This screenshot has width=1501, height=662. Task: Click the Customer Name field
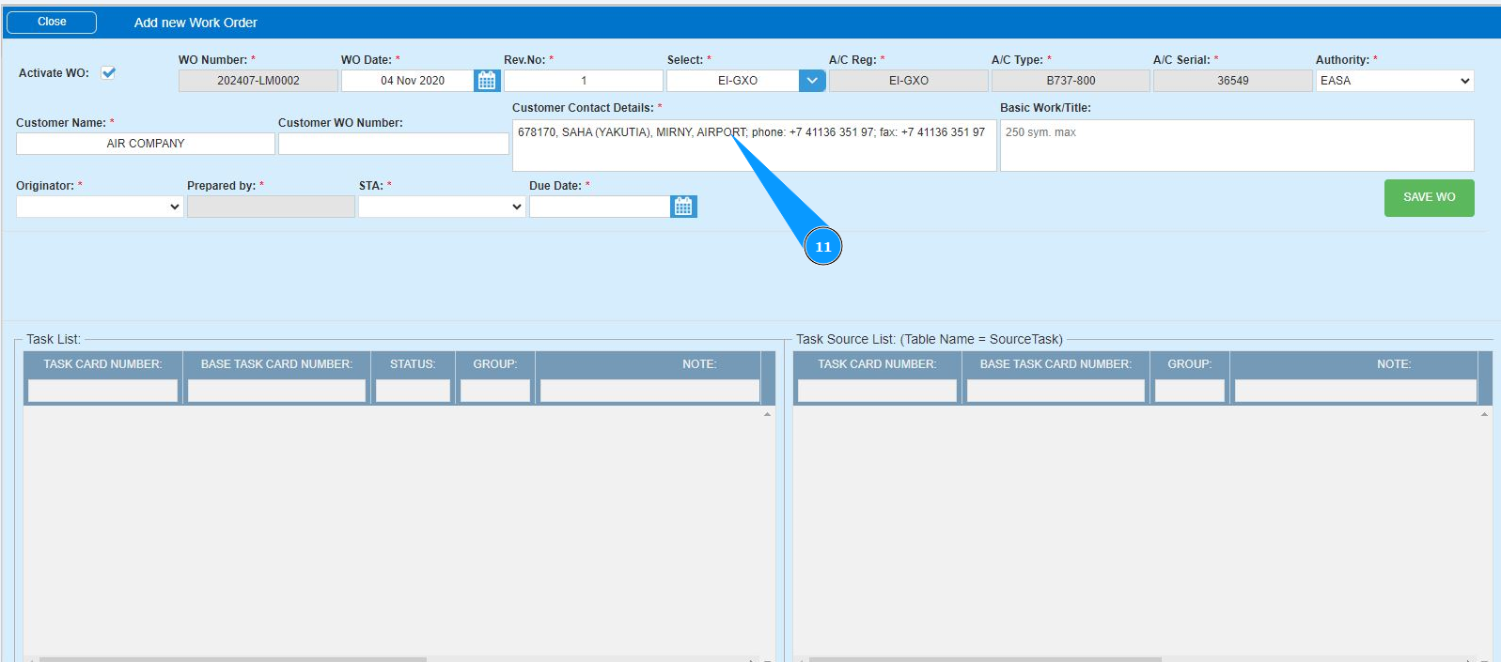146,144
